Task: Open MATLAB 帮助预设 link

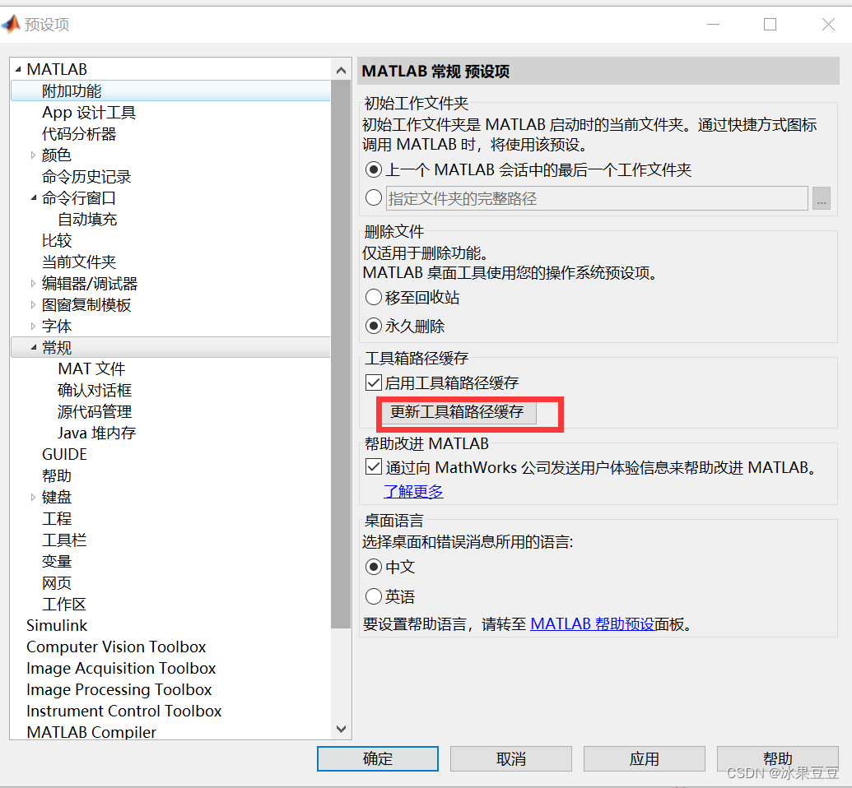Action: [x=592, y=623]
